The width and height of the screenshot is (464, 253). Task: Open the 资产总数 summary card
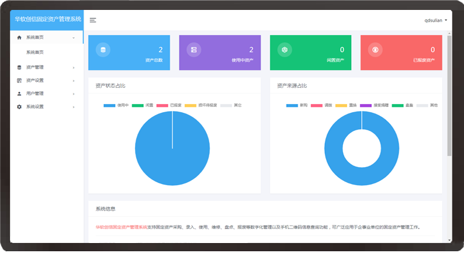(129, 53)
